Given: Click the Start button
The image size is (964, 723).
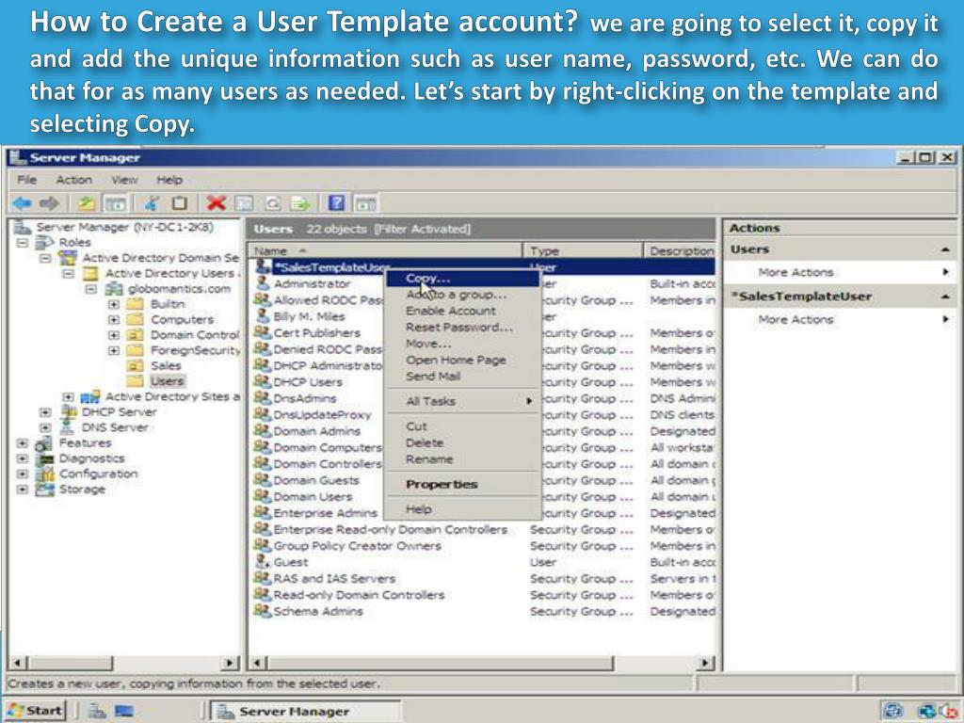Looking at the screenshot, I should coord(36,711).
